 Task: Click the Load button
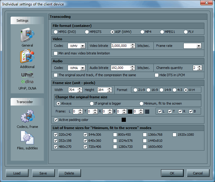click(x=17, y=173)
